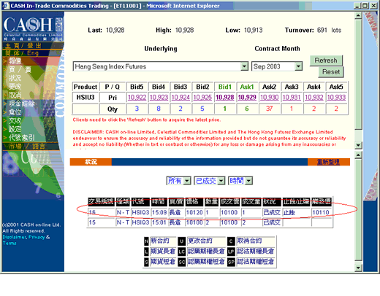Switch to simplified Chinese via 簡体 link
The width and height of the screenshot is (380, 296).
point(12,53)
